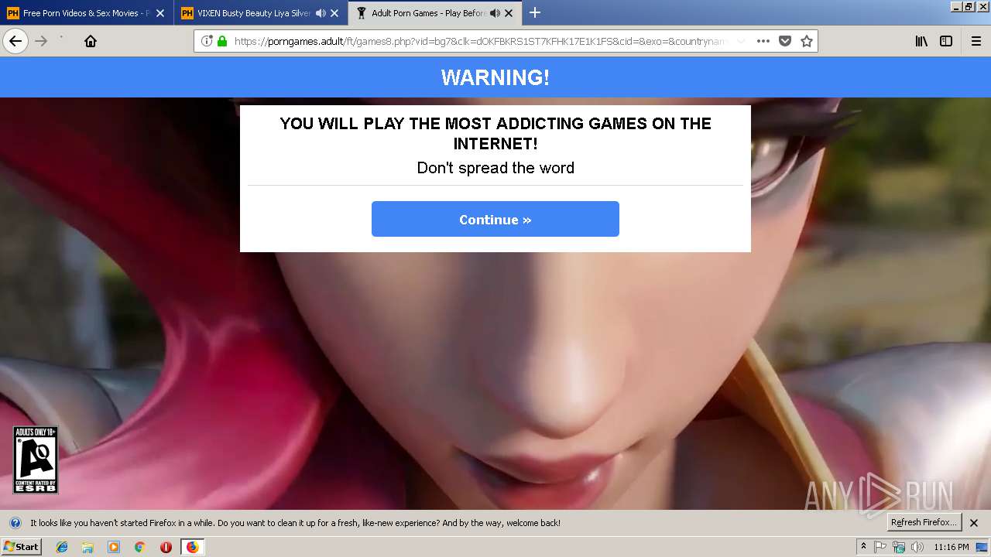Click the green padlock security icon
The image size is (991, 557).
tap(222, 41)
